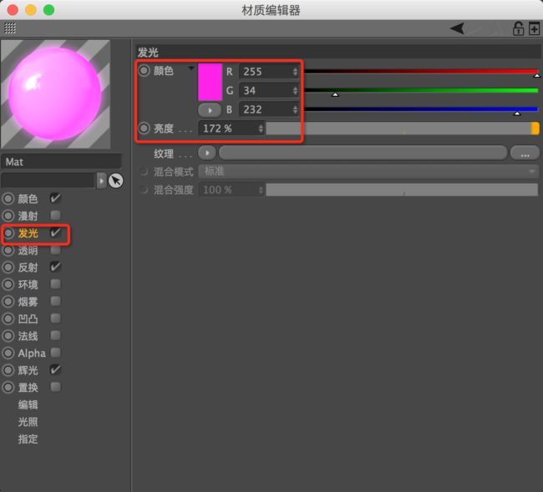Enable the 环境 channel checkbox
The image size is (543, 492).
[55, 284]
